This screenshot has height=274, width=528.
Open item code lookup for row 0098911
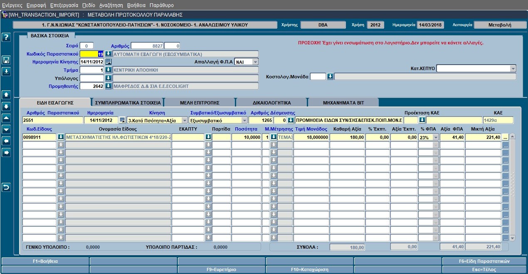61,137
